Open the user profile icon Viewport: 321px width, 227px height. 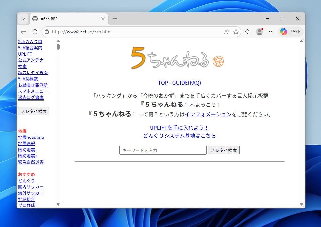tap(259, 32)
